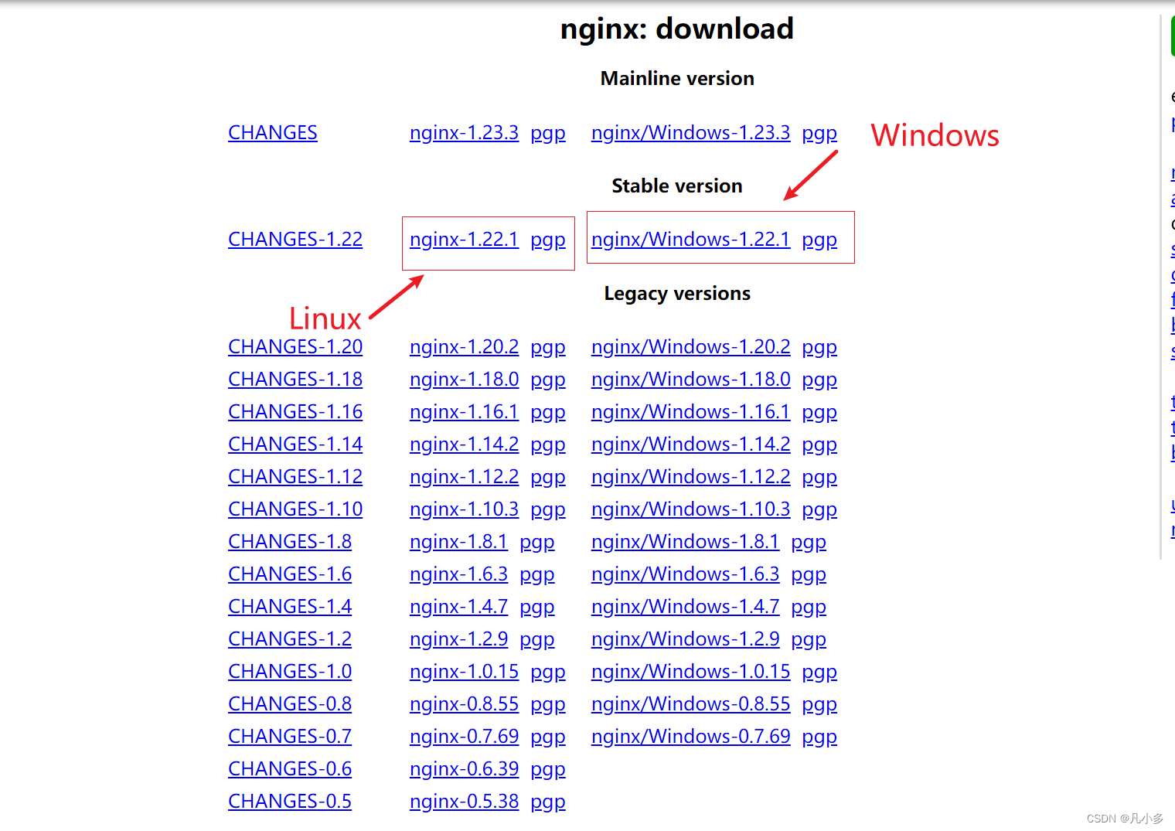Download nginx/Windows-0.7.69 build
The image size is (1175, 831).
690,737
